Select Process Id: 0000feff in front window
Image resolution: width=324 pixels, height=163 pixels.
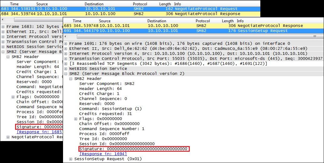point(104,134)
